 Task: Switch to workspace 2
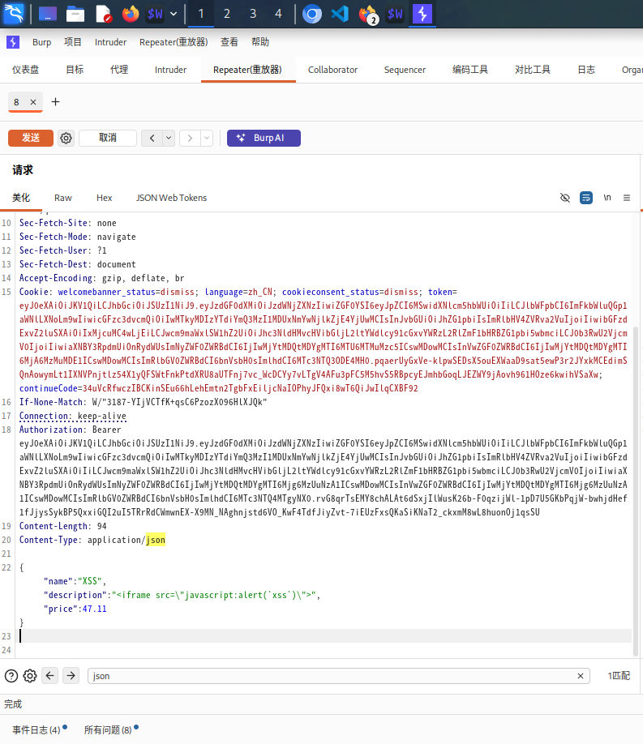click(226, 14)
